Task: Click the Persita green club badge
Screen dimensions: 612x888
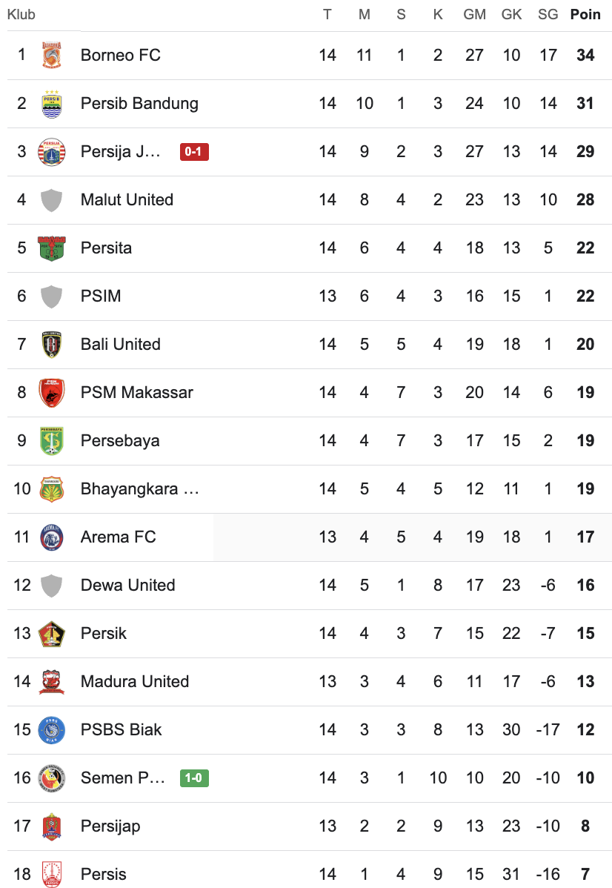Action: pyautogui.click(x=51, y=248)
